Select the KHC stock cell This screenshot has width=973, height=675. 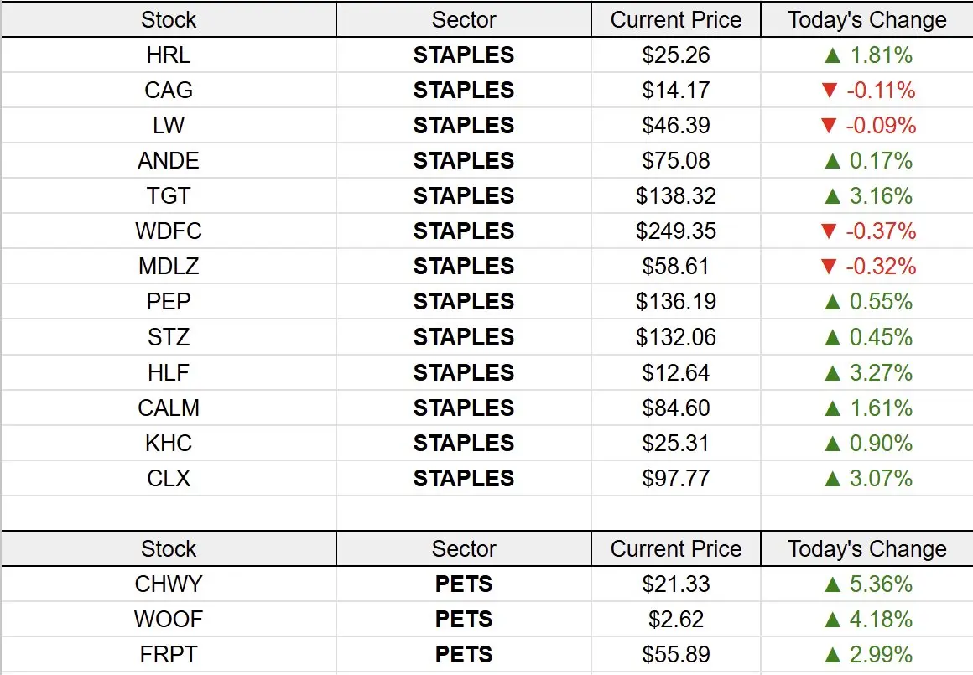(x=168, y=444)
